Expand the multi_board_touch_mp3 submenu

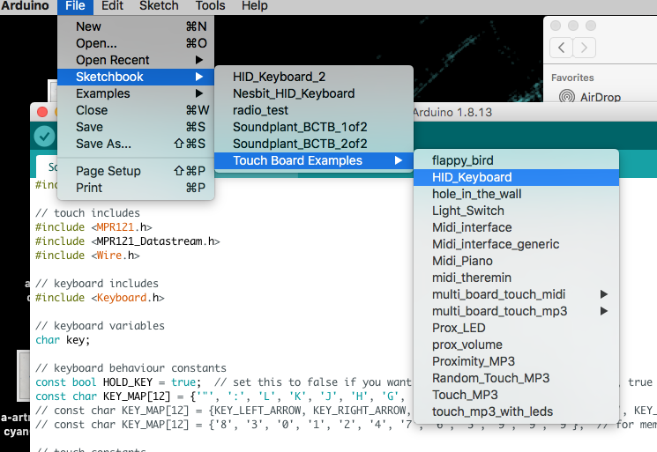coord(516,311)
